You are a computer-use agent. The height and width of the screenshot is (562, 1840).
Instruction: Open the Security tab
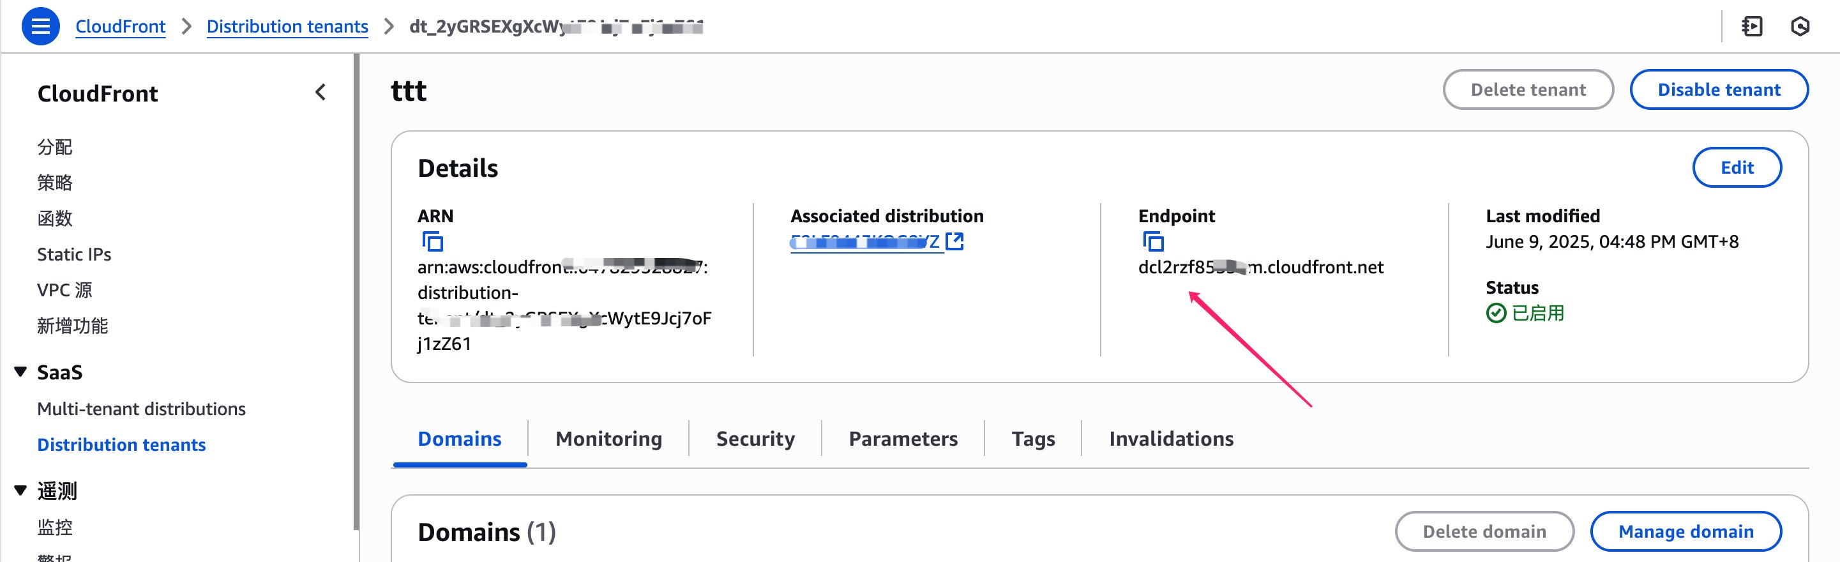pyautogui.click(x=755, y=439)
